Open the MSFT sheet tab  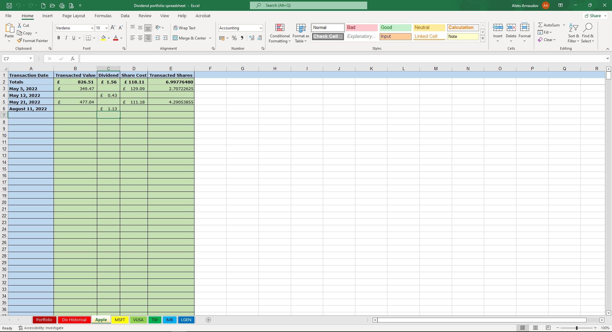tap(120, 320)
